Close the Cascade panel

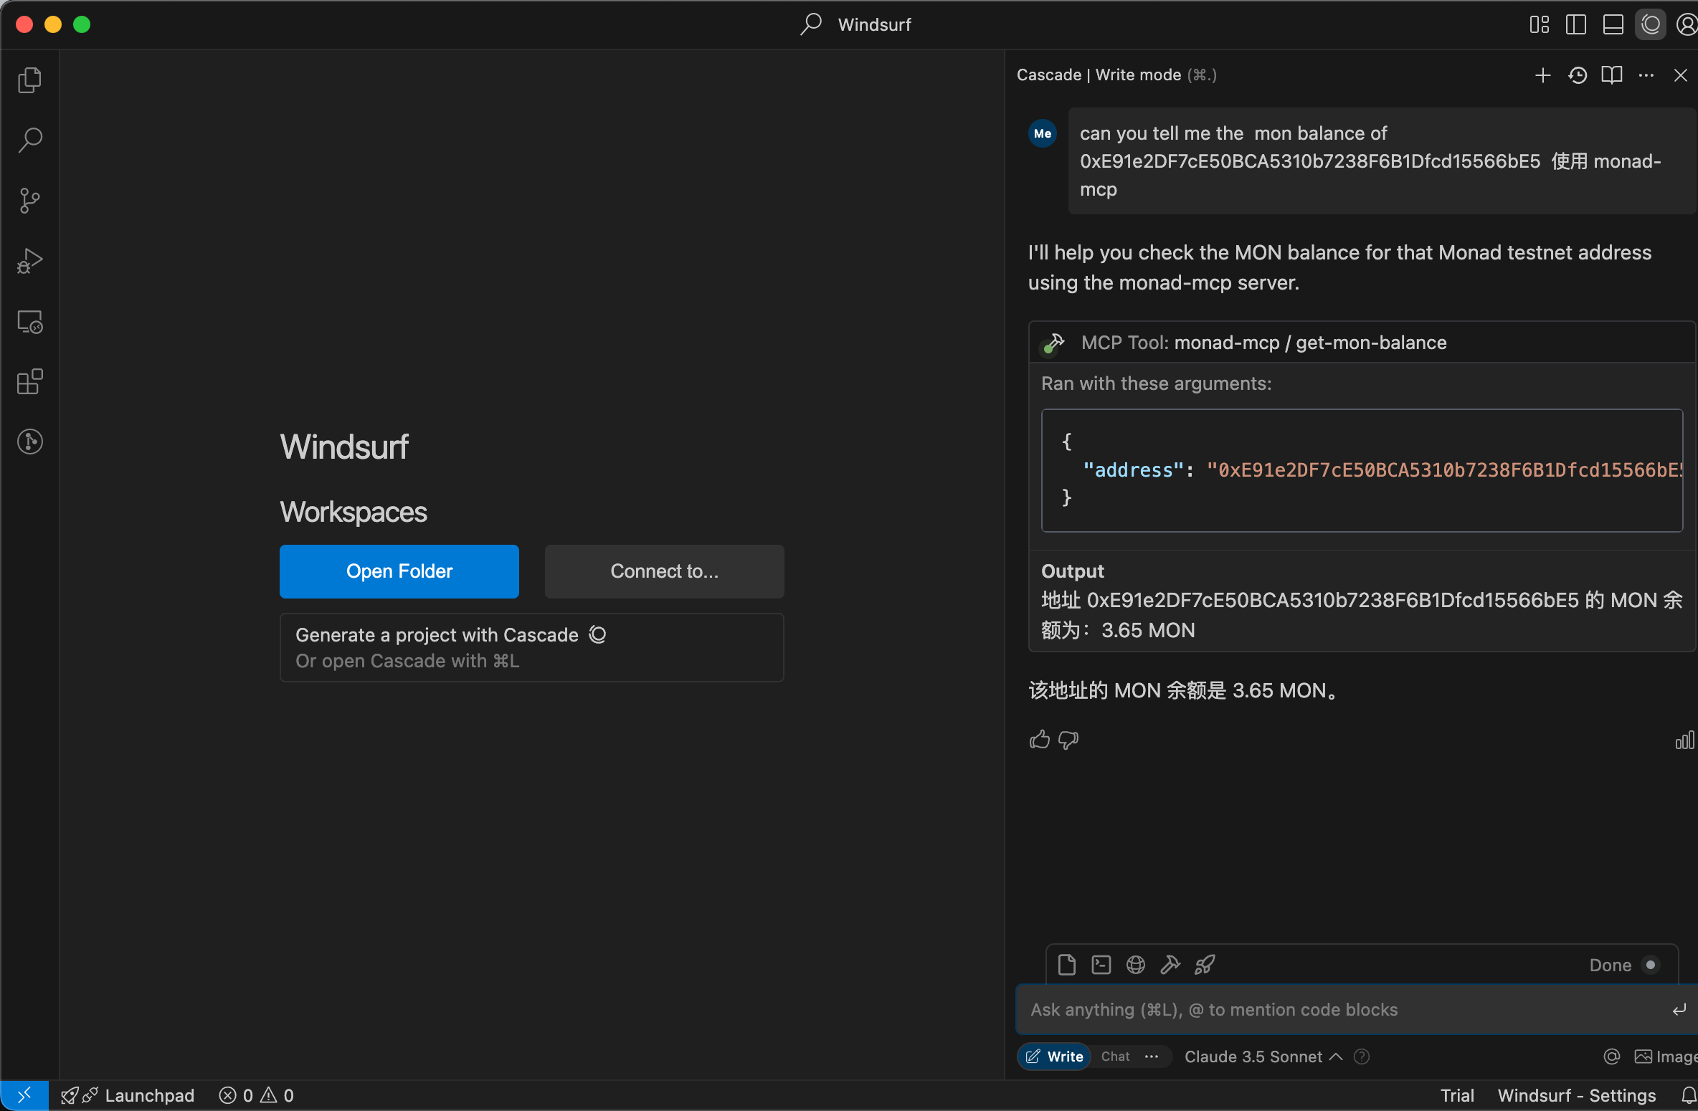(1680, 75)
